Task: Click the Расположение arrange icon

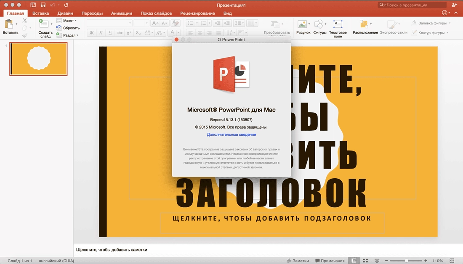Action: pos(364,24)
